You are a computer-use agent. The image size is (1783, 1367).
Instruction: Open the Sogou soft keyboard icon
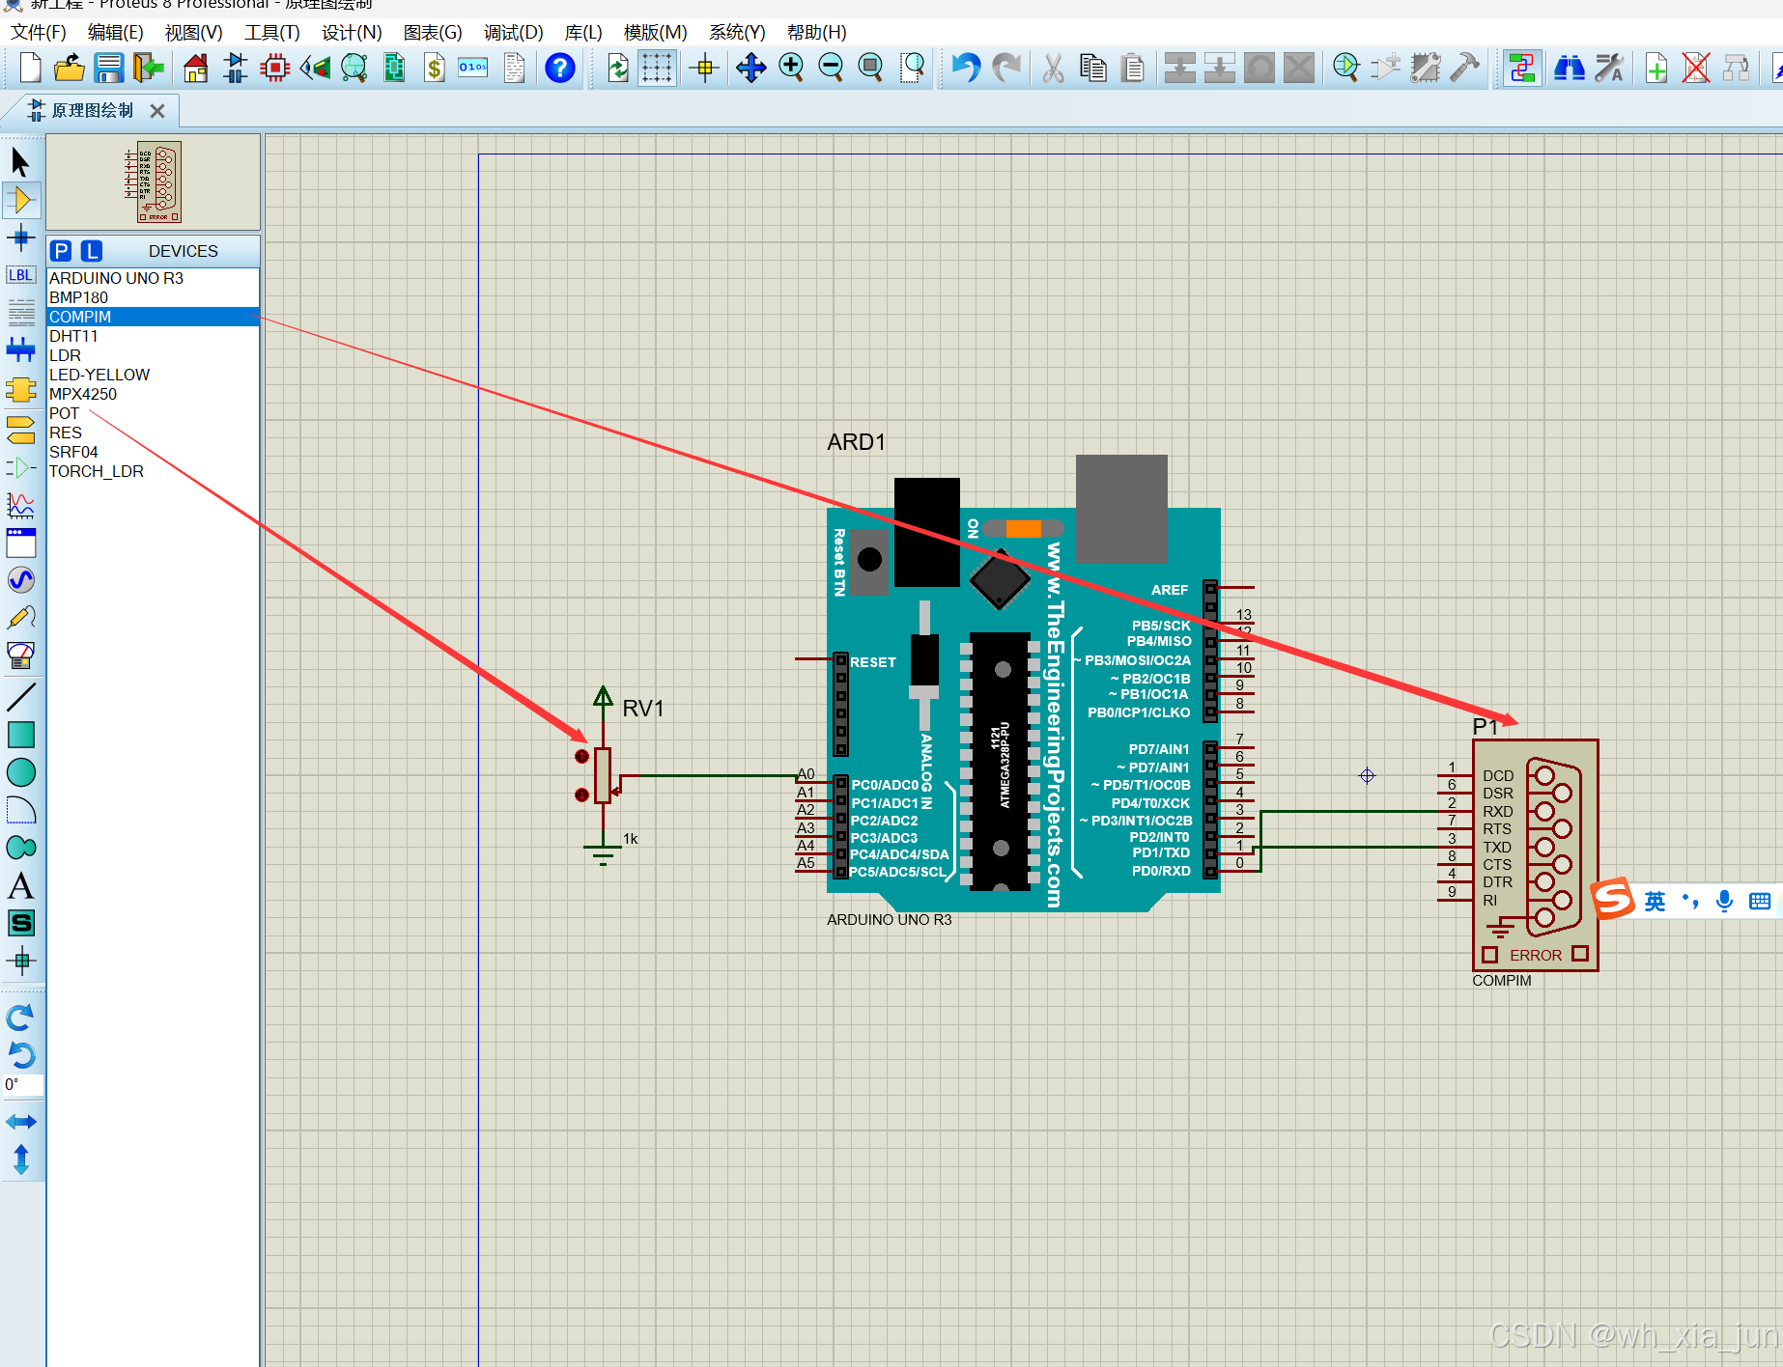point(1759,901)
